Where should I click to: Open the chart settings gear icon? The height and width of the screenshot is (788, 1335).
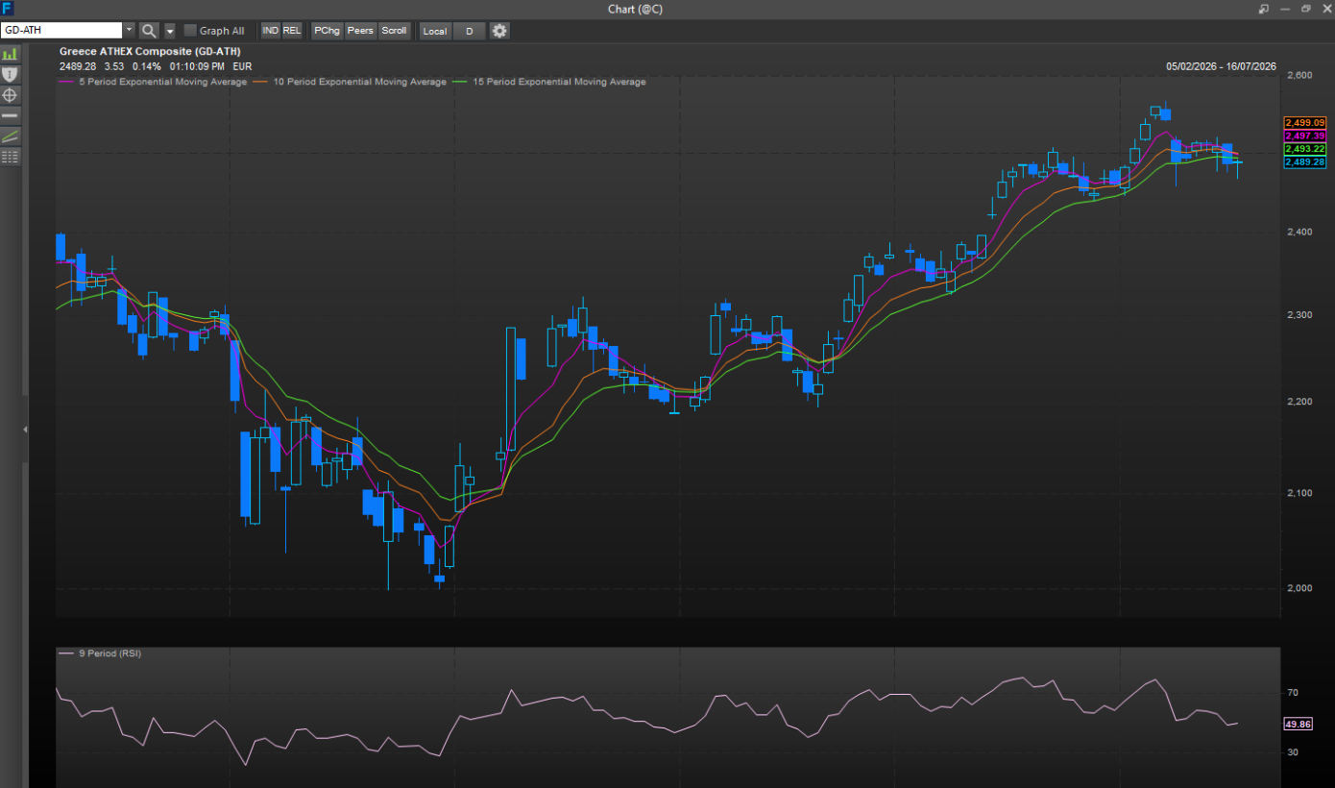[499, 31]
